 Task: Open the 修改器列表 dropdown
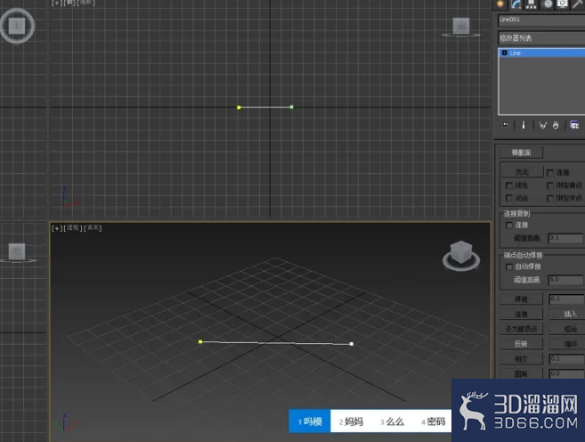(541, 38)
